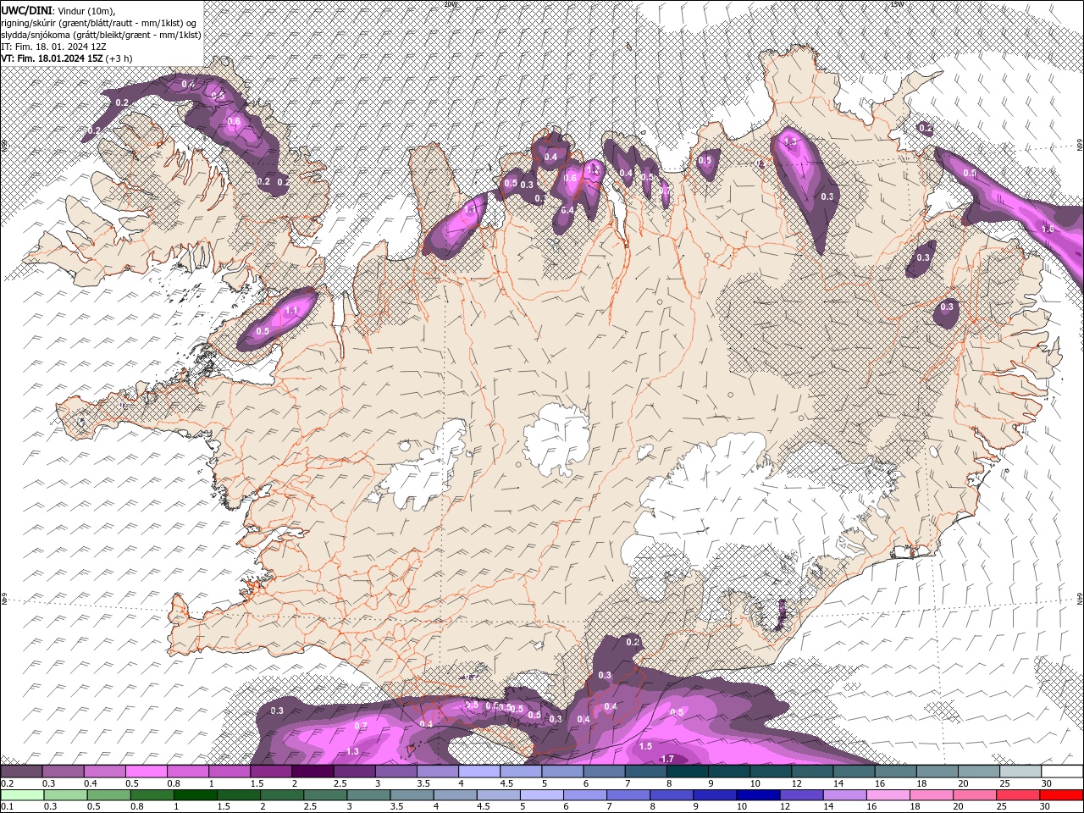Pick the top-row legend swatch between 1 and 1.5
The width and height of the screenshot is (1084, 813).
pos(229,772)
